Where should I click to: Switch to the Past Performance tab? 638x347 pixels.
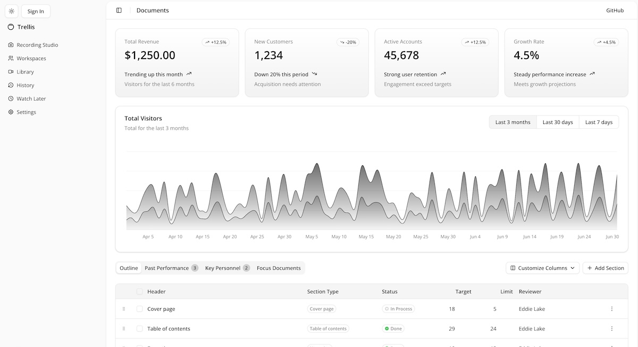(171, 268)
